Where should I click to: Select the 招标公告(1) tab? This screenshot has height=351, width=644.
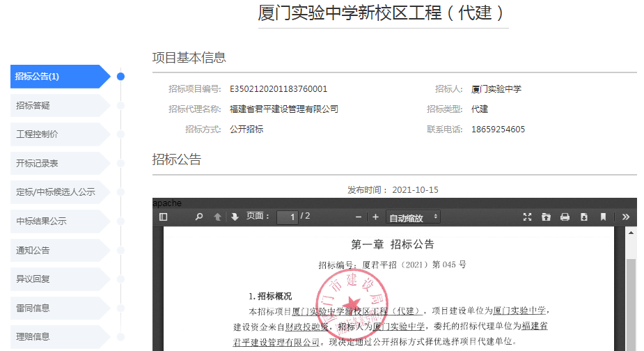[60, 77]
